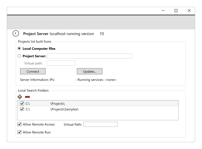Add a search folder with yellow plus icon
Viewport: 202px width, 149px height.
20,97
